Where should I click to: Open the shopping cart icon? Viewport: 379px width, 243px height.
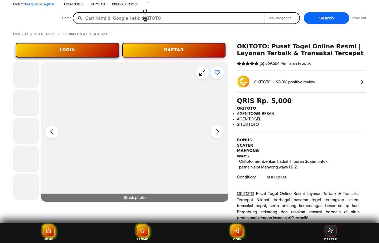coord(145,20)
